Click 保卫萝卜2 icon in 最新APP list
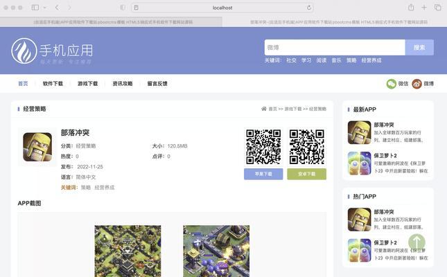Screen dimensions: 447x277 (359, 163)
